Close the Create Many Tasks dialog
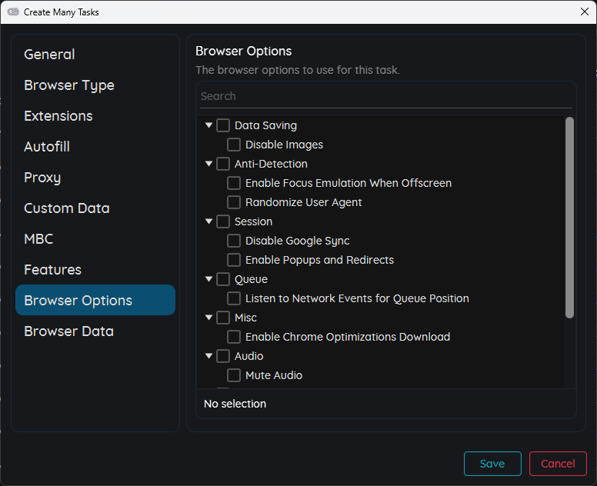 pyautogui.click(x=585, y=12)
